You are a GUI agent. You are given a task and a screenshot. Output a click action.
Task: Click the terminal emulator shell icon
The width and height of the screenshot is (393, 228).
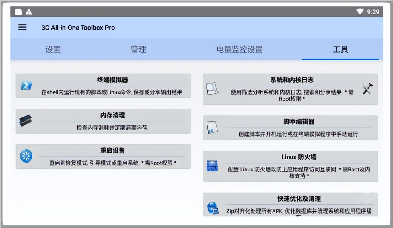[26, 86]
